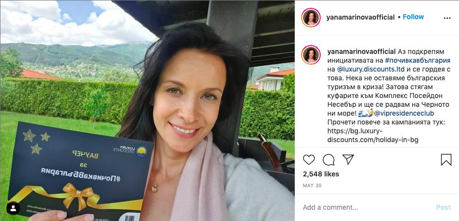Viewport: 459px width, 221px height.
Task: Click the Post comment button
Action: (443, 208)
